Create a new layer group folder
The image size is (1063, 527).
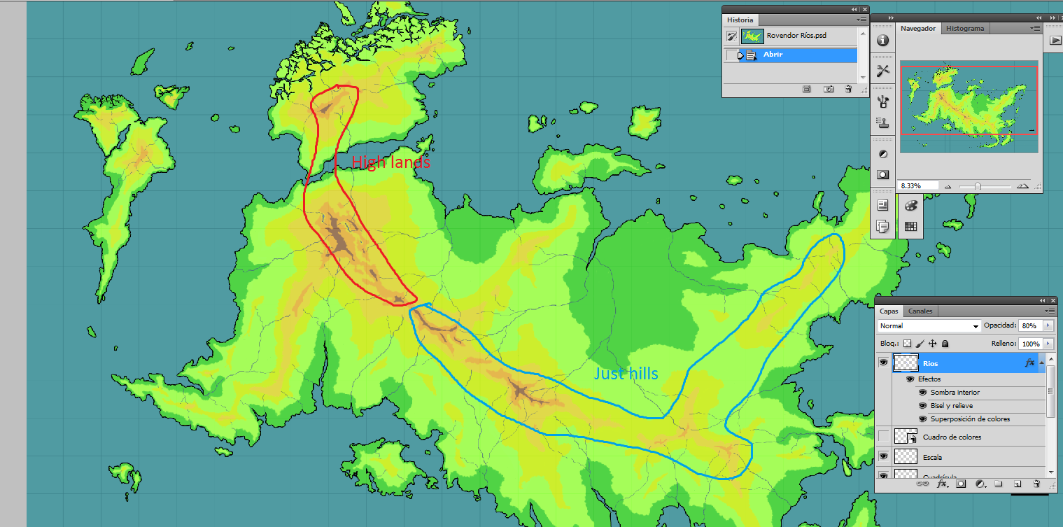click(999, 484)
